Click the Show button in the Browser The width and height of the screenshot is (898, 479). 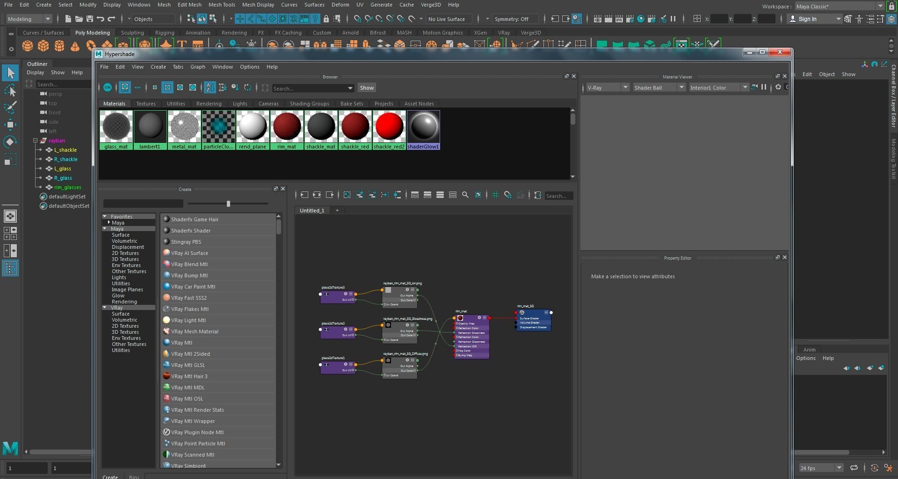click(367, 88)
